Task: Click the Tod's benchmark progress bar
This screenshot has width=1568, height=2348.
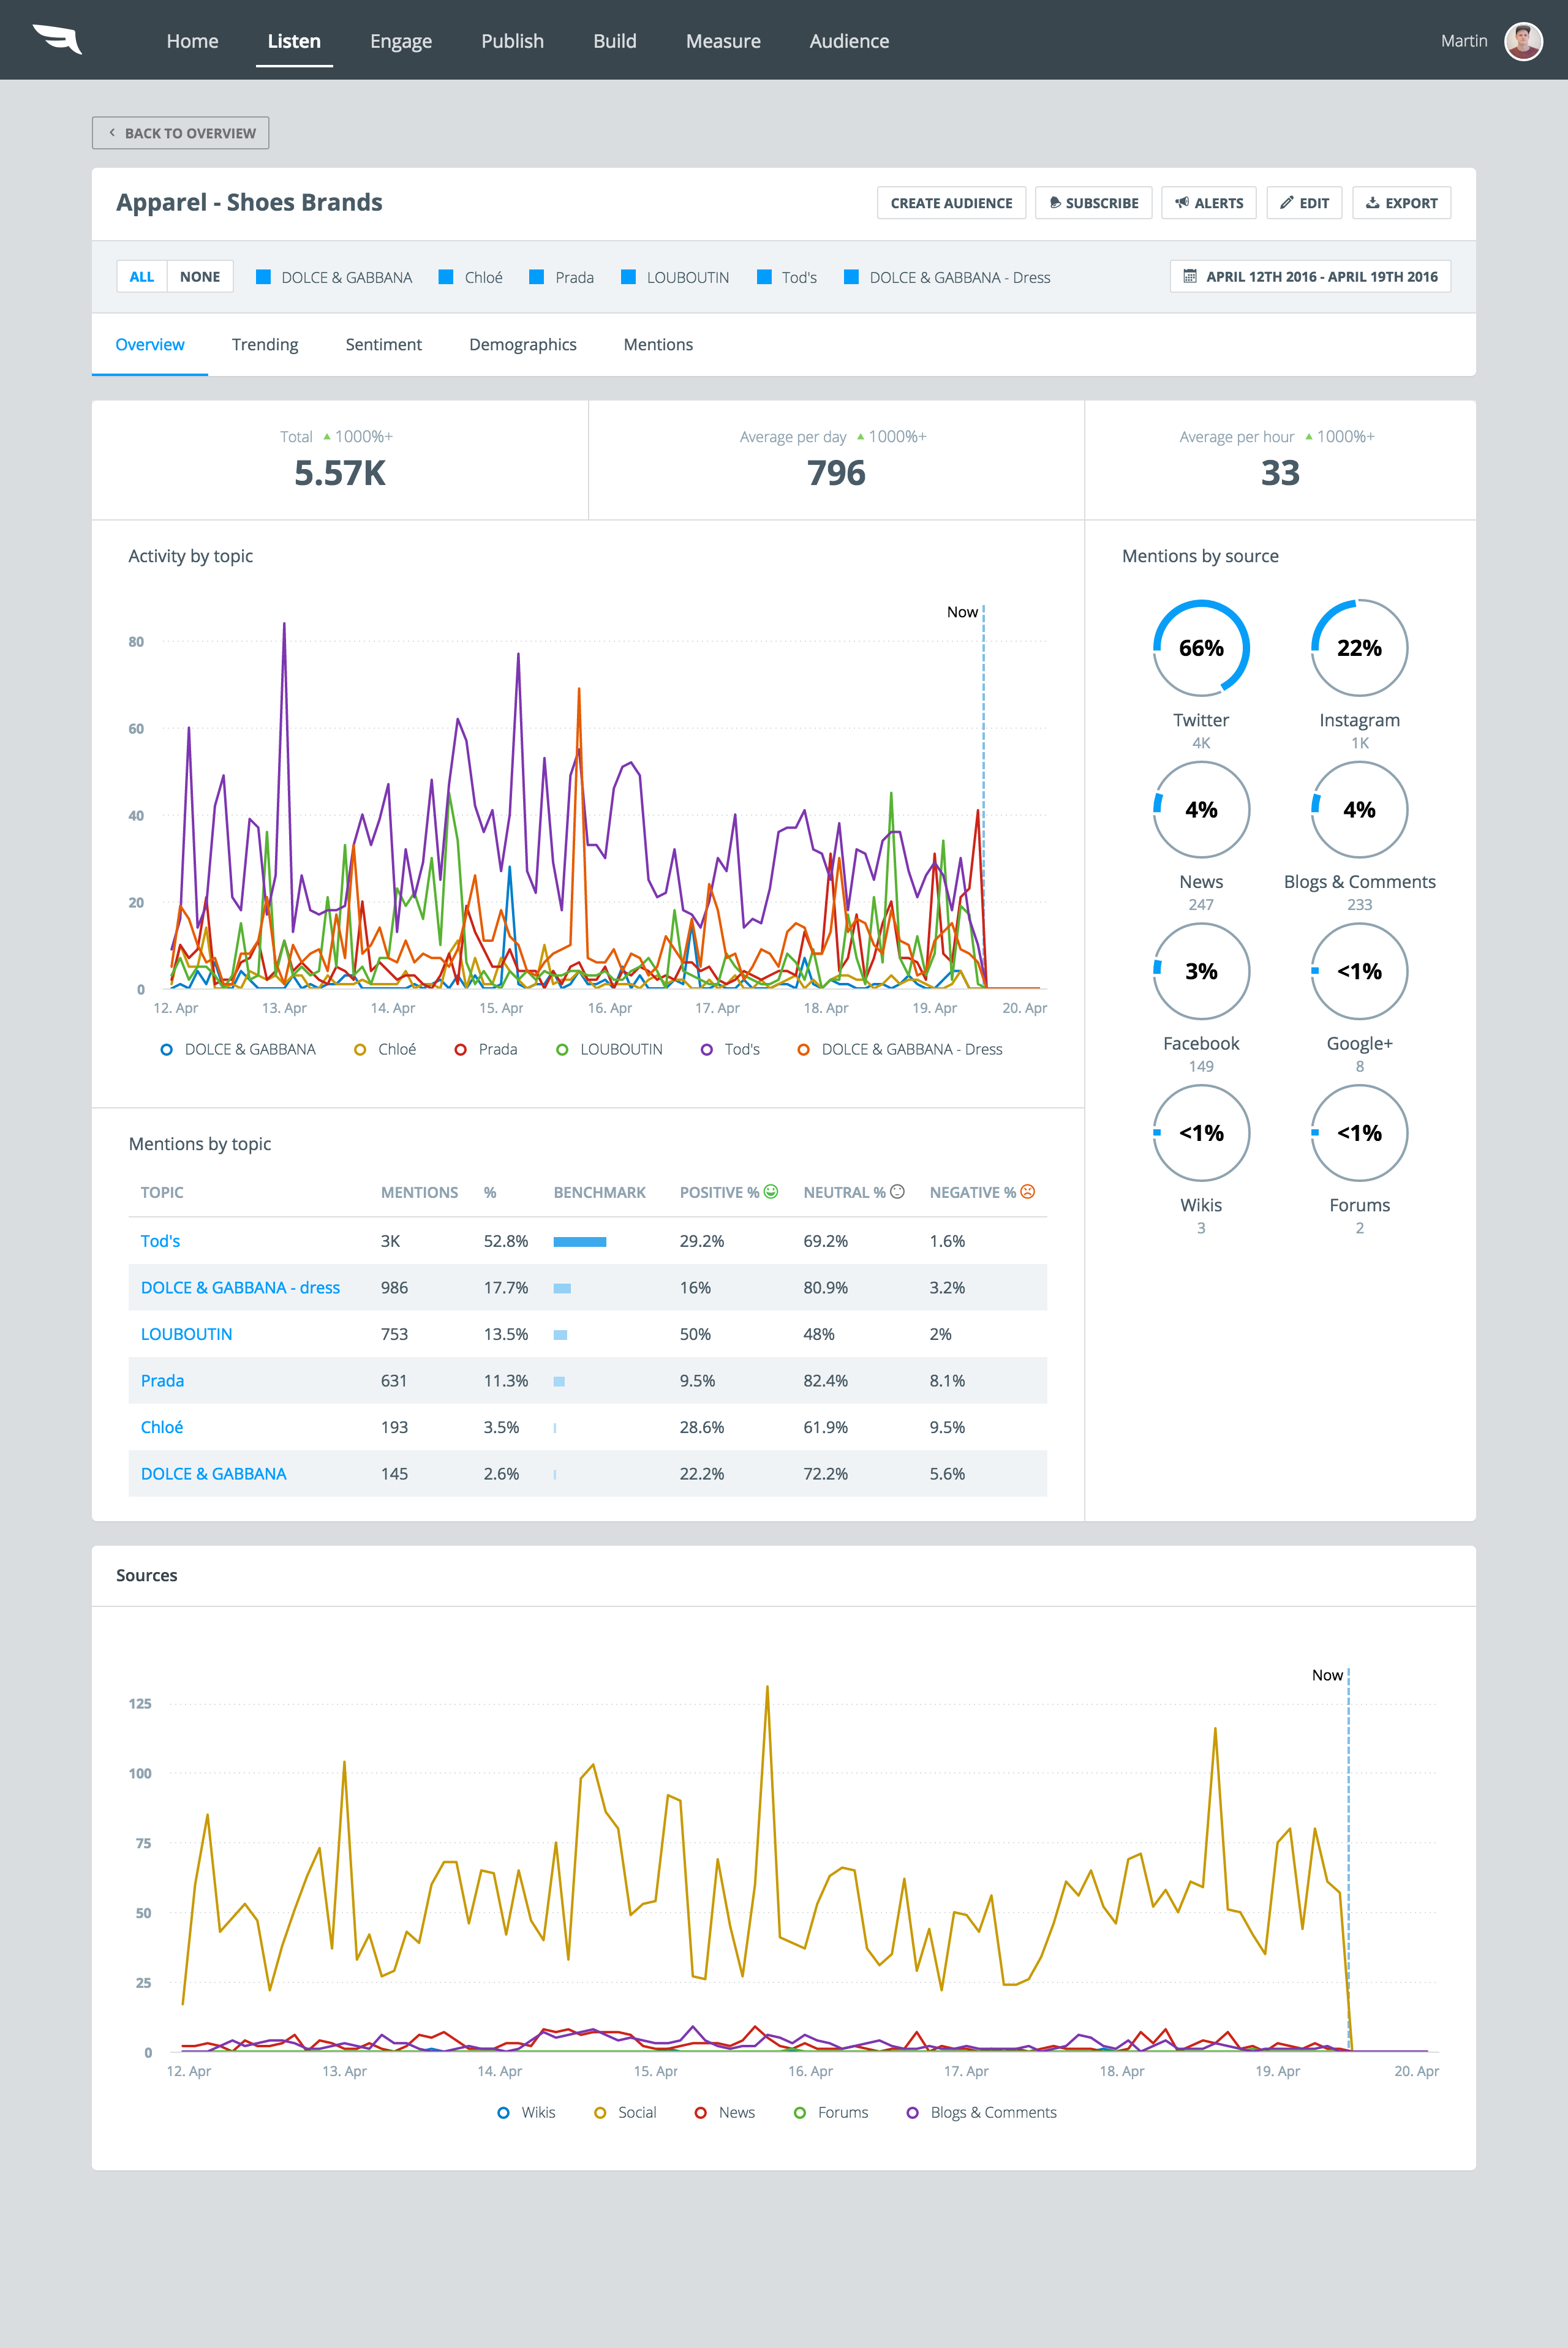Action: pos(580,1241)
